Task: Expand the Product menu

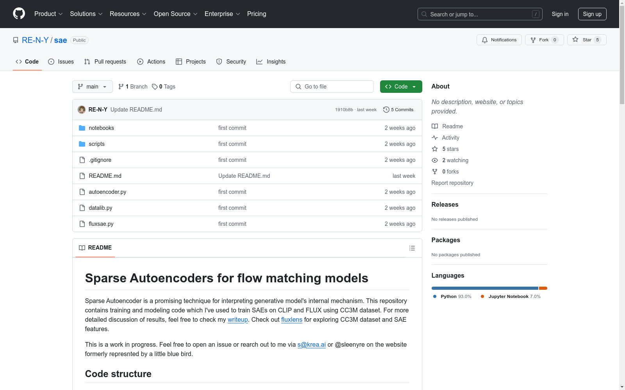Action: (x=48, y=14)
